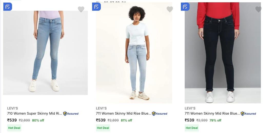Click Assured badge of 710 Super Skinny jeans
Image resolution: width=265 pixels, height=133 pixels.
point(71,114)
